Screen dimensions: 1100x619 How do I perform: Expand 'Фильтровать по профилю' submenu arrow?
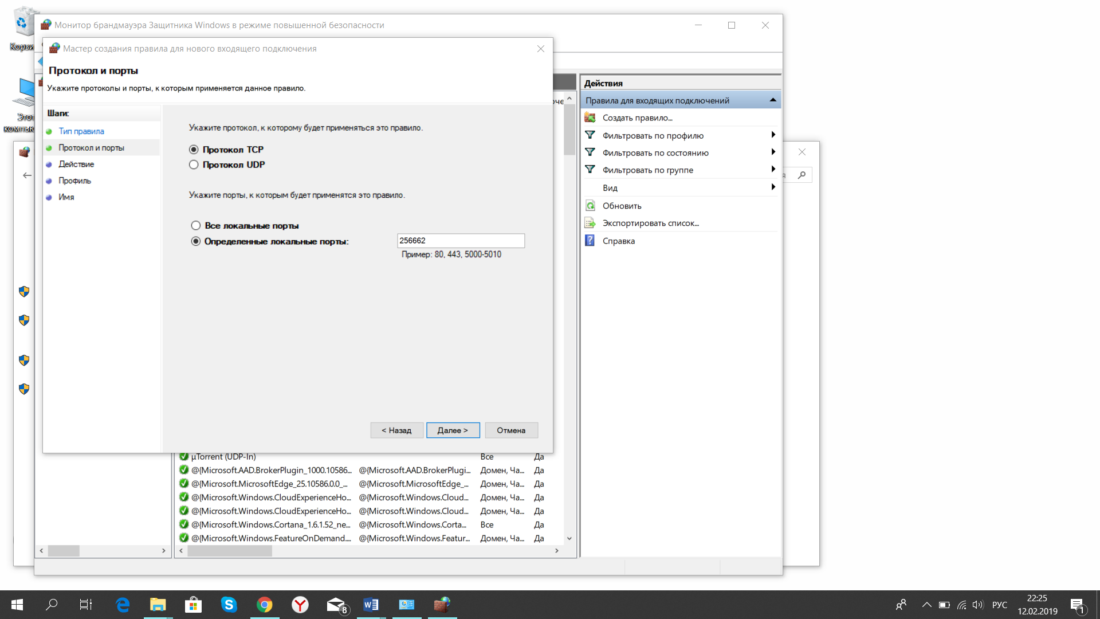773,135
